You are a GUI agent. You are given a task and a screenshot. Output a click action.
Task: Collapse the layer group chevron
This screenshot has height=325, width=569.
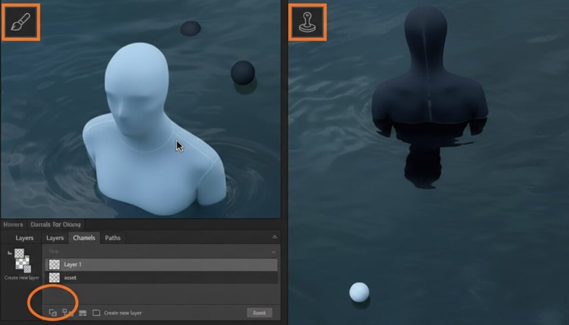[273, 253]
